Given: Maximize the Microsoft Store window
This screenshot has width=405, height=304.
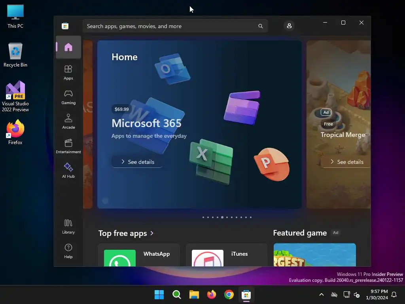Looking at the screenshot, I should pos(343,23).
